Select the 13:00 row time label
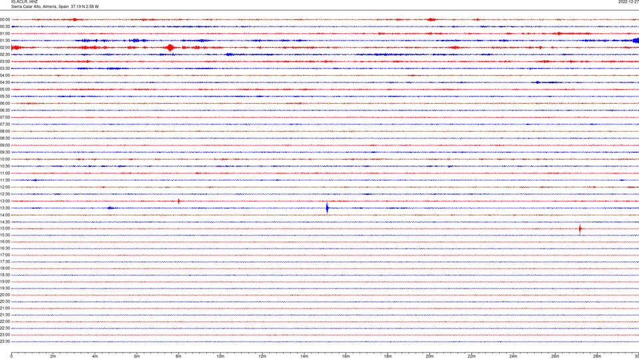This screenshot has width=639, height=359. (x=5, y=201)
